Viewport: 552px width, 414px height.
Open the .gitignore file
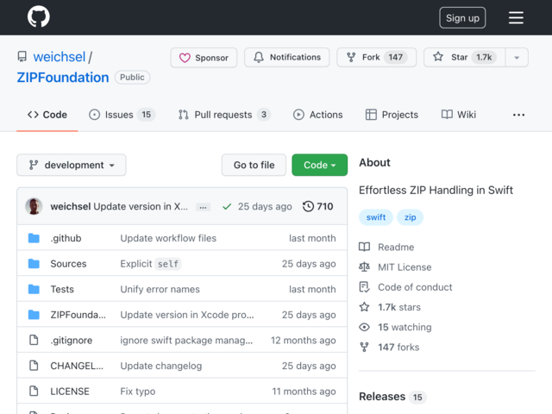click(72, 341)
